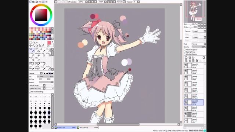Hide Layer11 using its eye icon
235x132 pixels.
click(186, 65)
